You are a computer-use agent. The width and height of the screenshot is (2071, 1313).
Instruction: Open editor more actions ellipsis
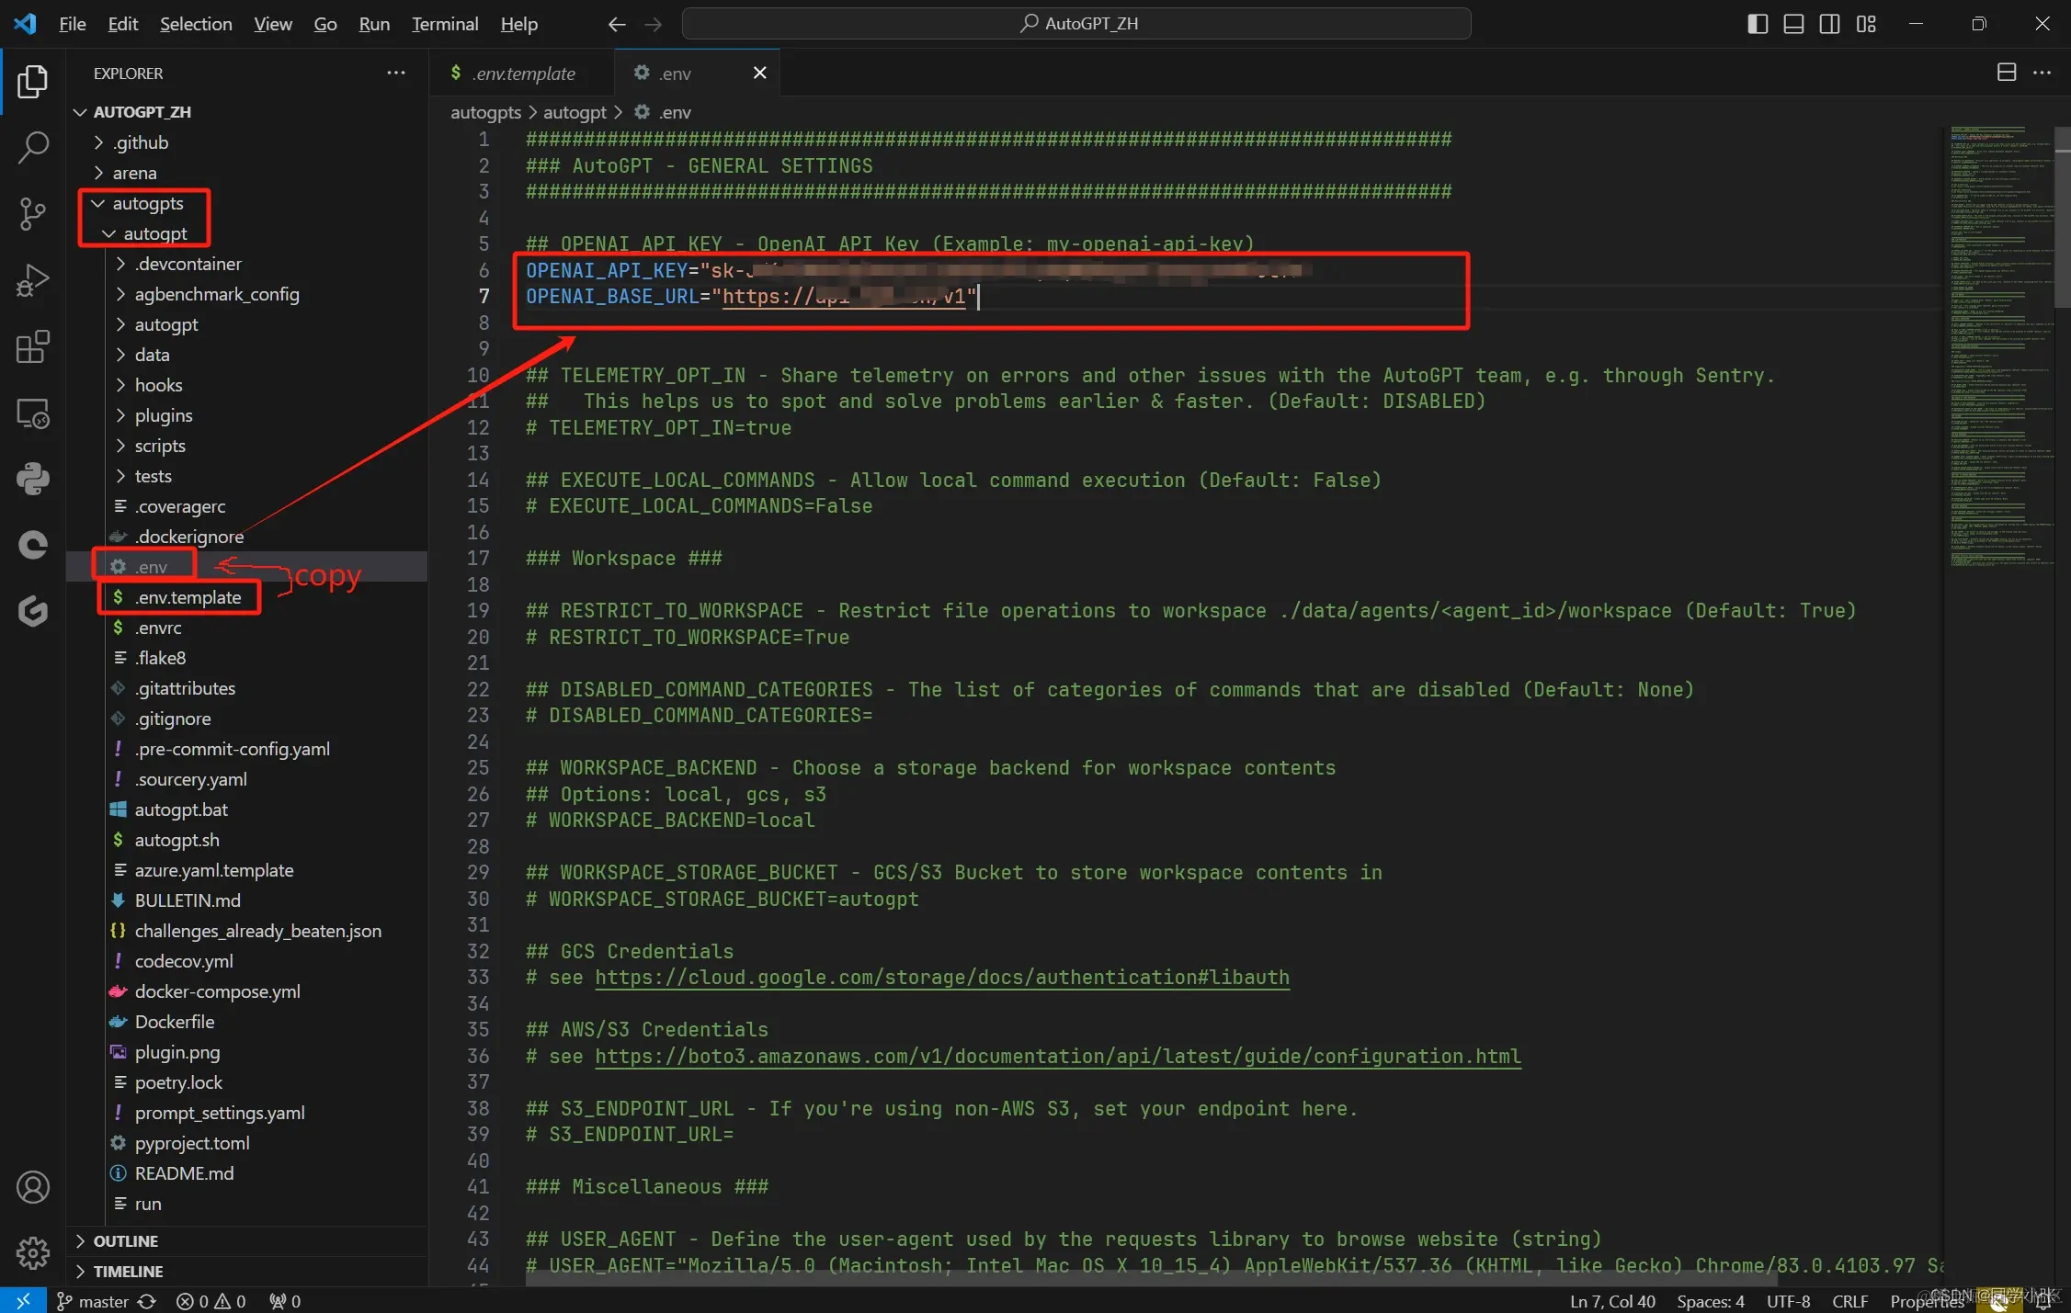coord(2042,73)
